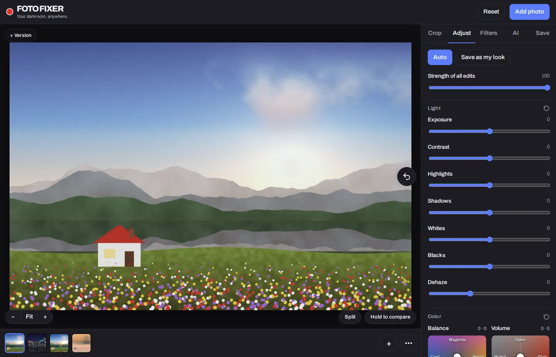Zoom in with the plus button
Image resolution: width=556 pixels, height=357 pixels.
[x=45, y=317]
